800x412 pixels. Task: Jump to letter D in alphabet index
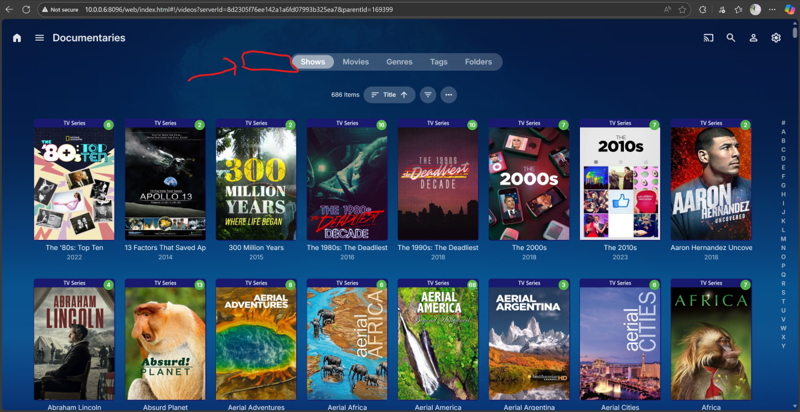tap(783, 159)
